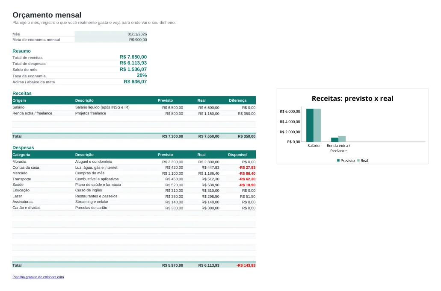Click the Origem header in Receitas table
The image size is (441, 291).
[19, 100]
